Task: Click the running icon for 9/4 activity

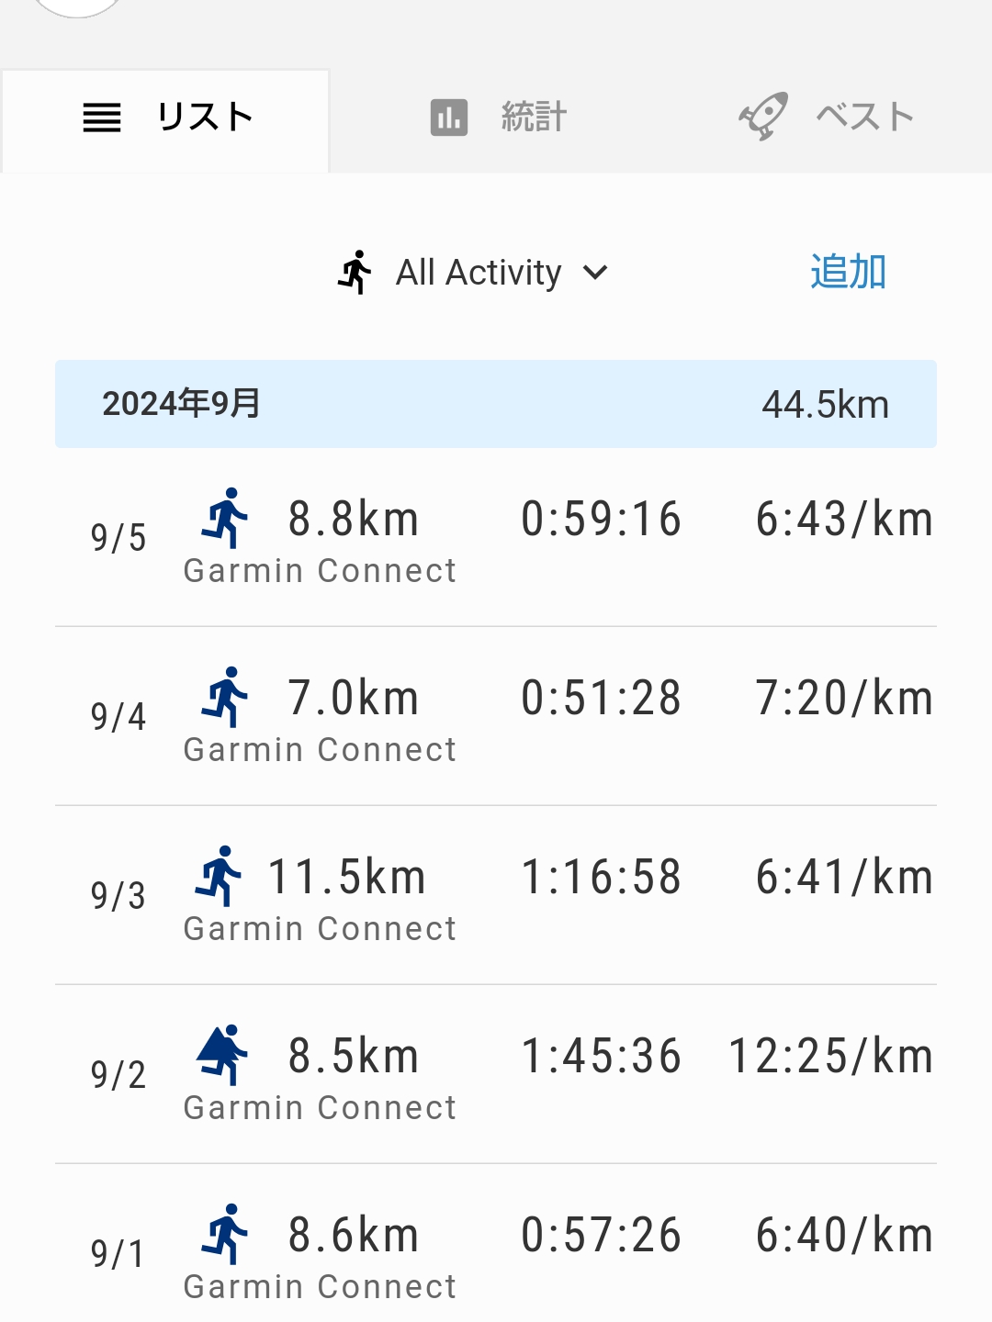Action: 225,697
